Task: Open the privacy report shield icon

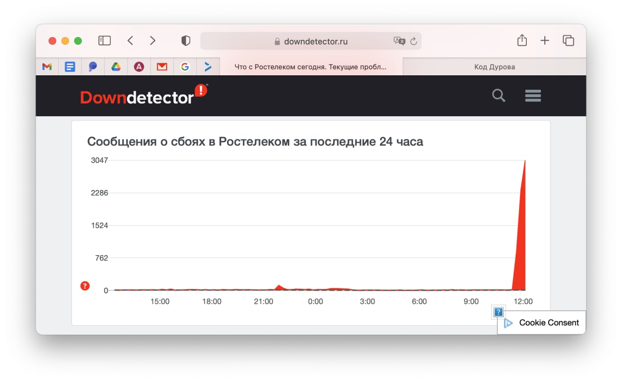Action: pyautogui.click(x=186, y=41)
